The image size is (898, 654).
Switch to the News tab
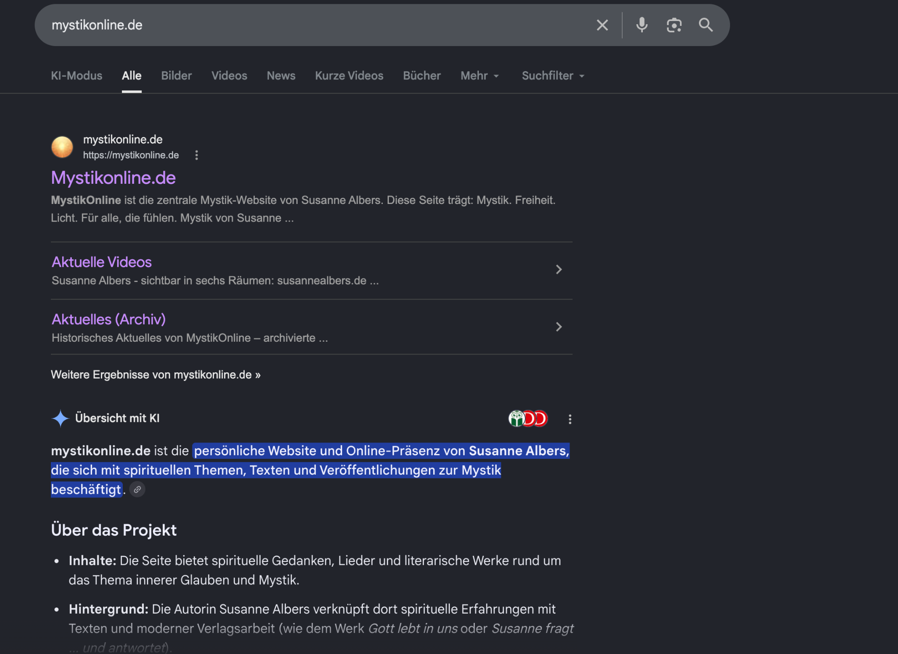point(281,75)
